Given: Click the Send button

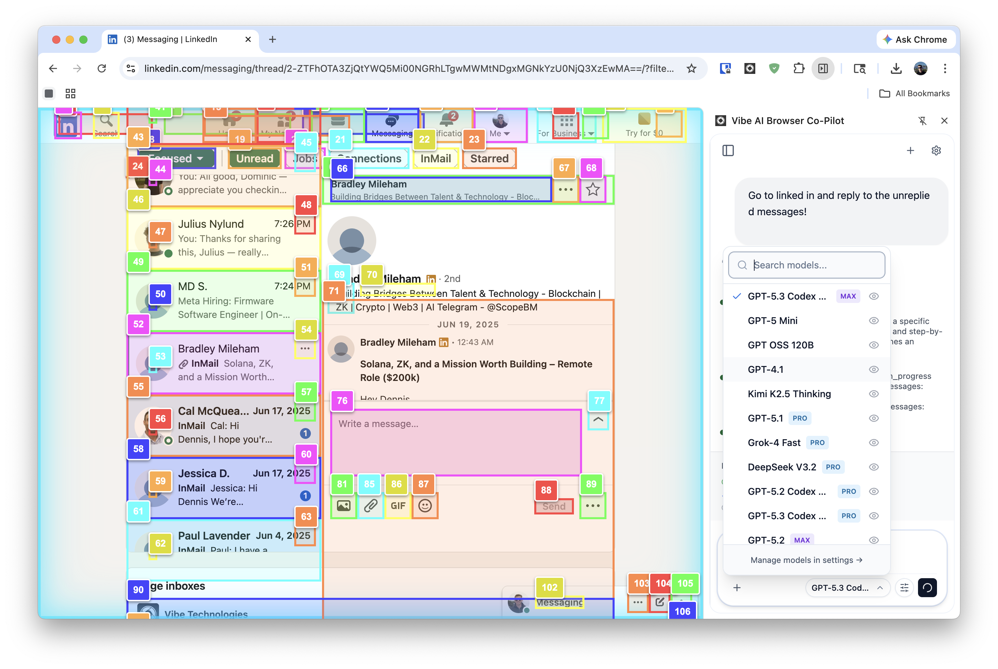Looking at the screenshot, I should tap(554, 506).
